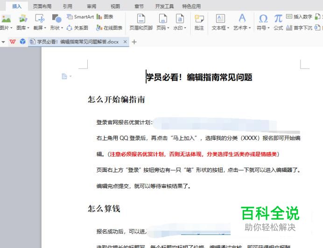Expand the 水印 dropdown arrow
The width and height of the screenshot is (323, 248).
185,28
